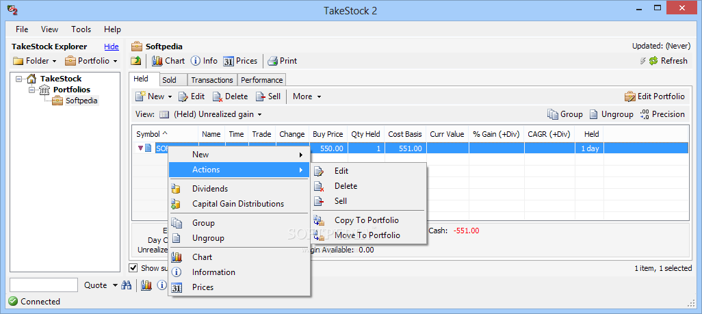Group holdings using the toolbar Group button
This screenshot has width=702, height=314.
pos(565,114)
